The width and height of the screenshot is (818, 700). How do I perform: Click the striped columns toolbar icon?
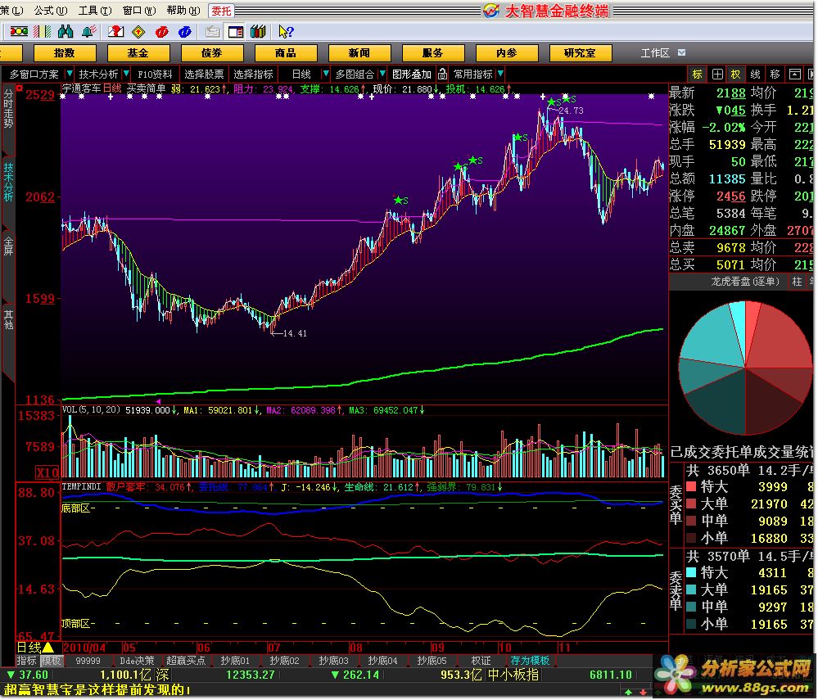42,32
